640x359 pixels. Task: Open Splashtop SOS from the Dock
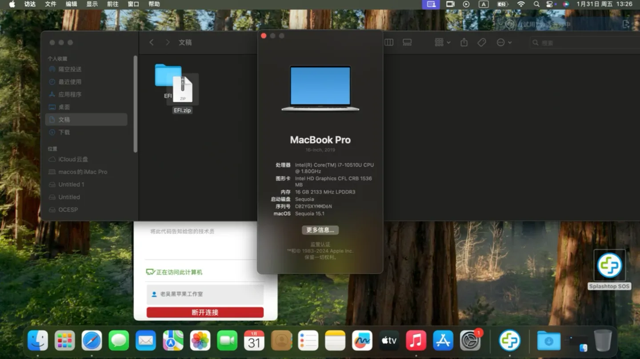tap(509, 340)
